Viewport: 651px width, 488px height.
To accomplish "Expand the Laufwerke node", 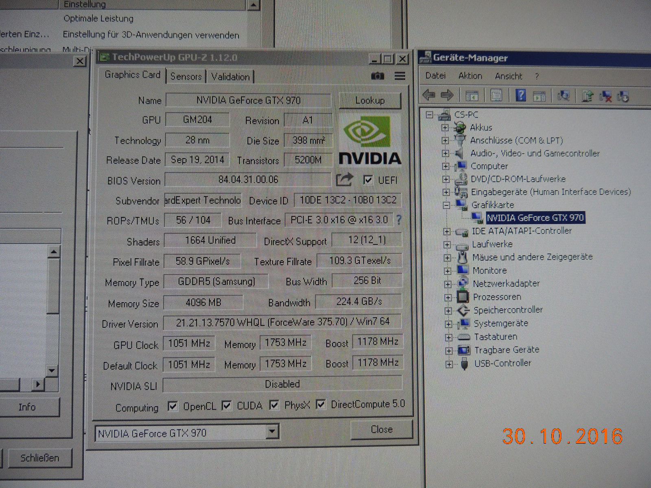I will point(447,244).
